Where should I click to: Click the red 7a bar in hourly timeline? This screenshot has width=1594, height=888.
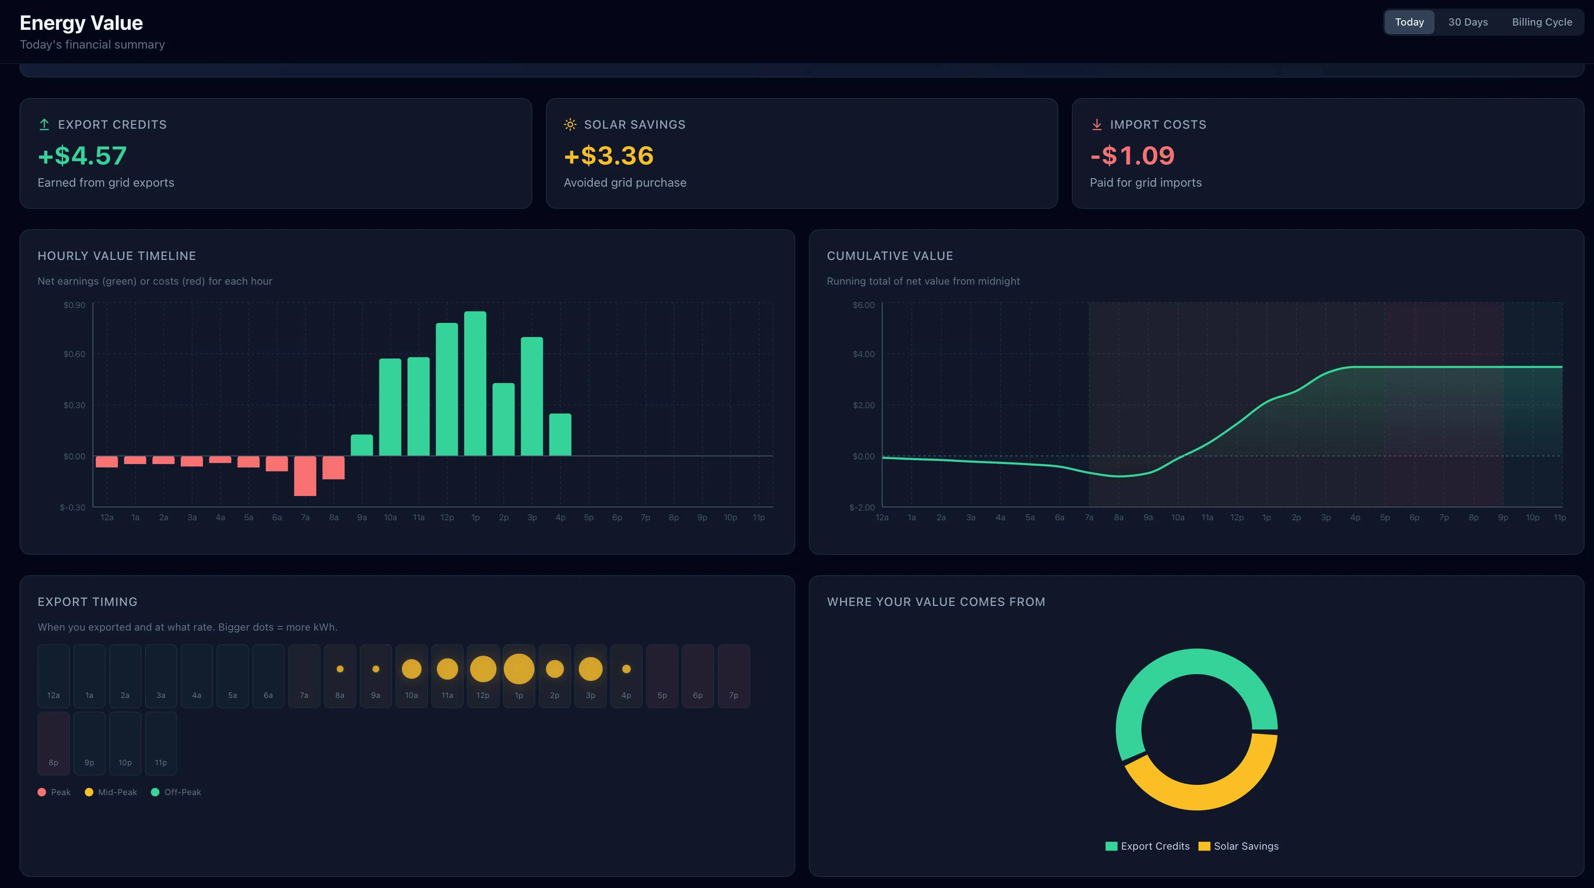(305, 476)
